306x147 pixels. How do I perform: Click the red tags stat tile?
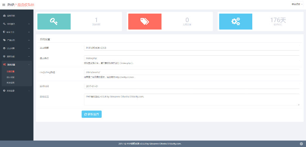click(145, 21)
